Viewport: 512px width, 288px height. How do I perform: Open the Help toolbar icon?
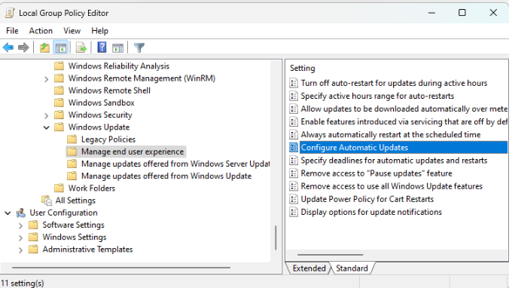(x=102, y=47)
